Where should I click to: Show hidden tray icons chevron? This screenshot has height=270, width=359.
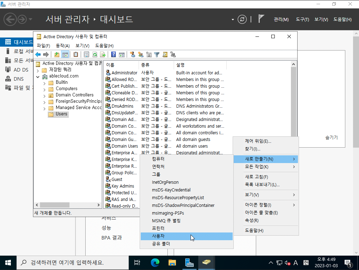271,263
